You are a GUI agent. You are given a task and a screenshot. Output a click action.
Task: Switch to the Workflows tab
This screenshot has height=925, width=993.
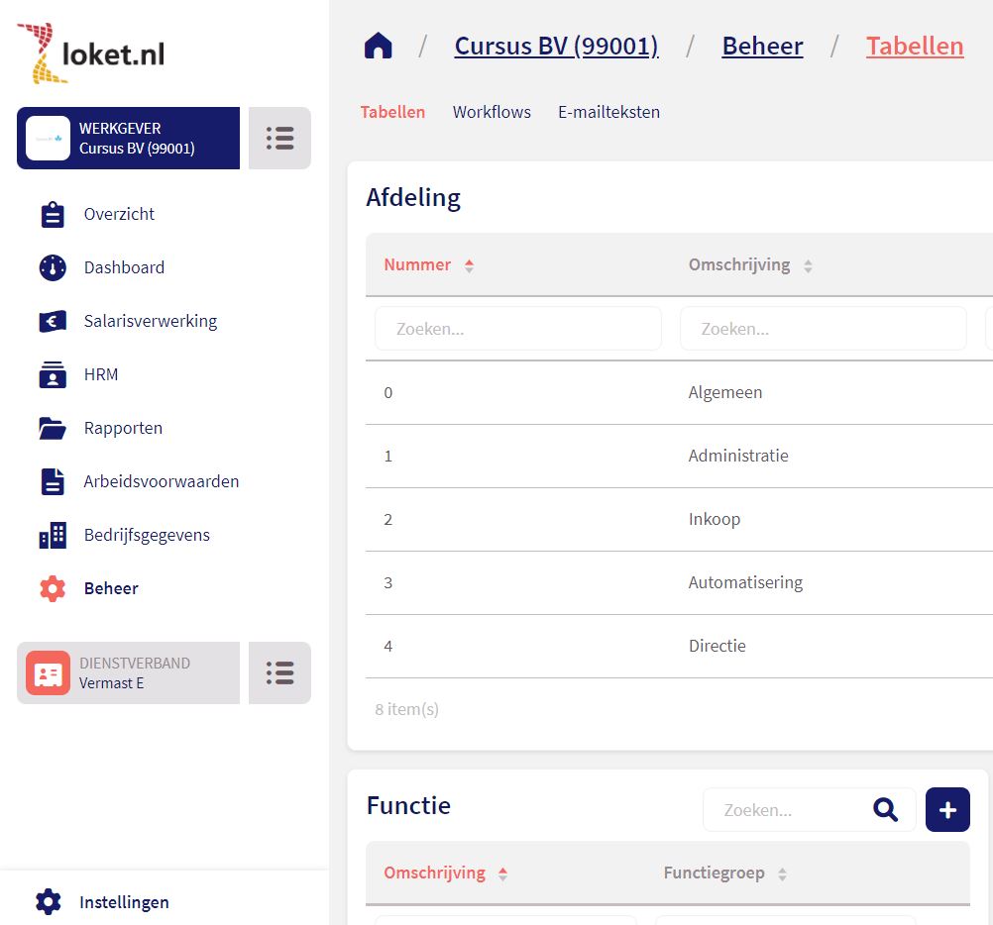tap(492, 112)
